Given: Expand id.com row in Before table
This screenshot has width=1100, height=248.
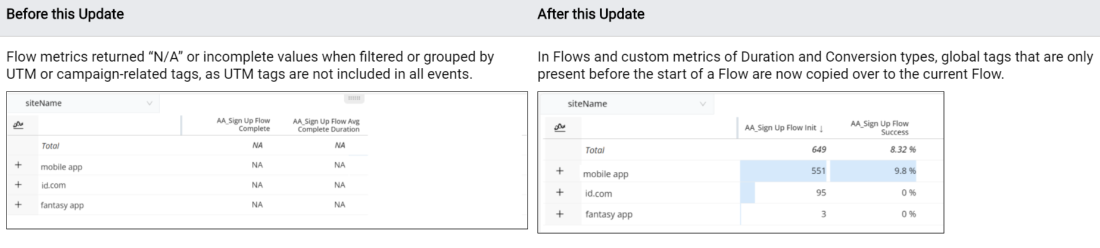Looking at the screenshot, I should 18,185.
